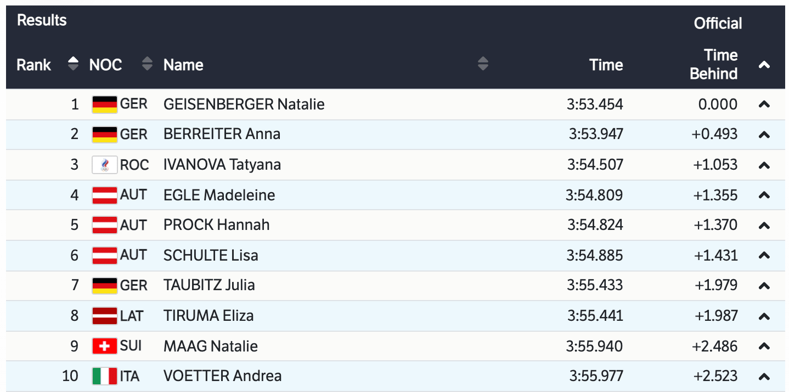Viewport: 789px width, 392px height.
Task: Sort the table by NOC
Action: 147,64
